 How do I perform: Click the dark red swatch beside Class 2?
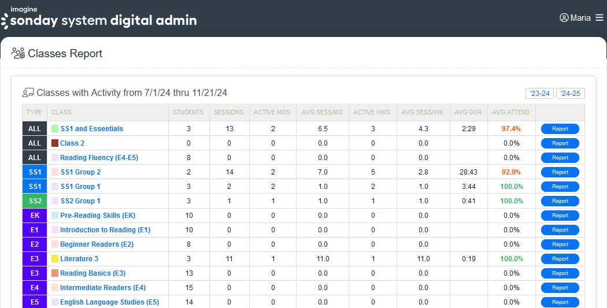click(x=55, y=143)
